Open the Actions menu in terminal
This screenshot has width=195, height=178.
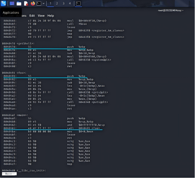pos(21,16)
